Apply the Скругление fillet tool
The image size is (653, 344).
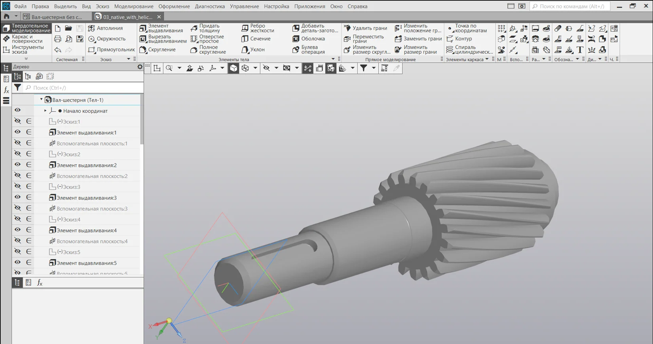pos(158,49)
